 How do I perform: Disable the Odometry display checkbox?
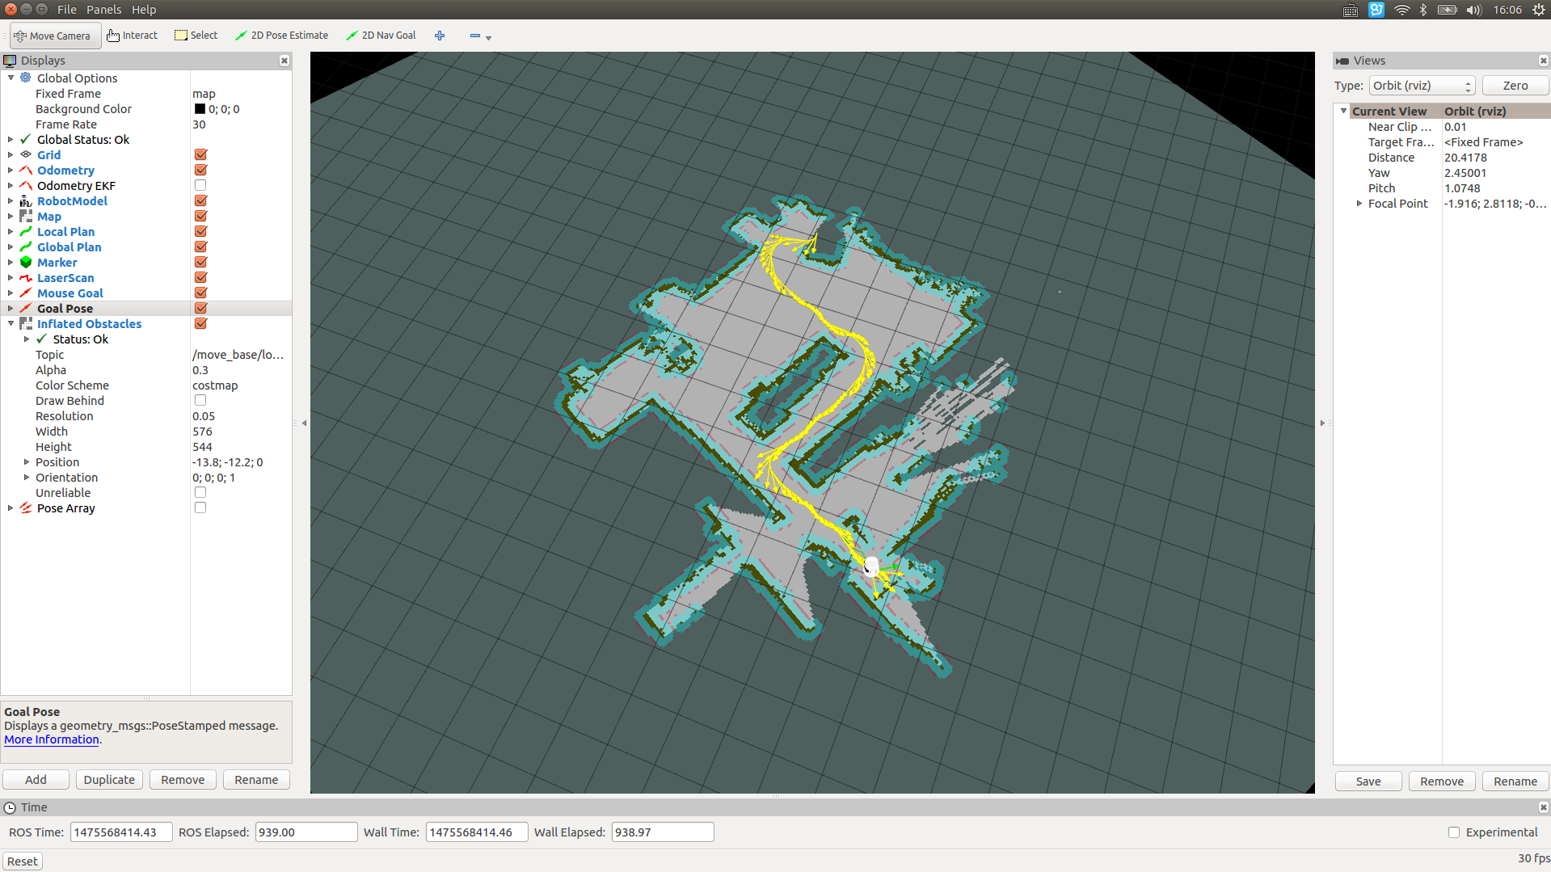tap(200, 170)
